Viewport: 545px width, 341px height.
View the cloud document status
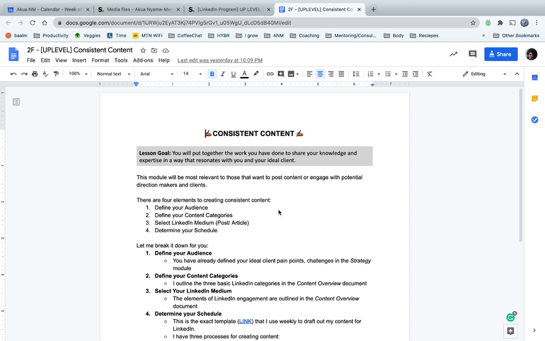pos(166,50)
